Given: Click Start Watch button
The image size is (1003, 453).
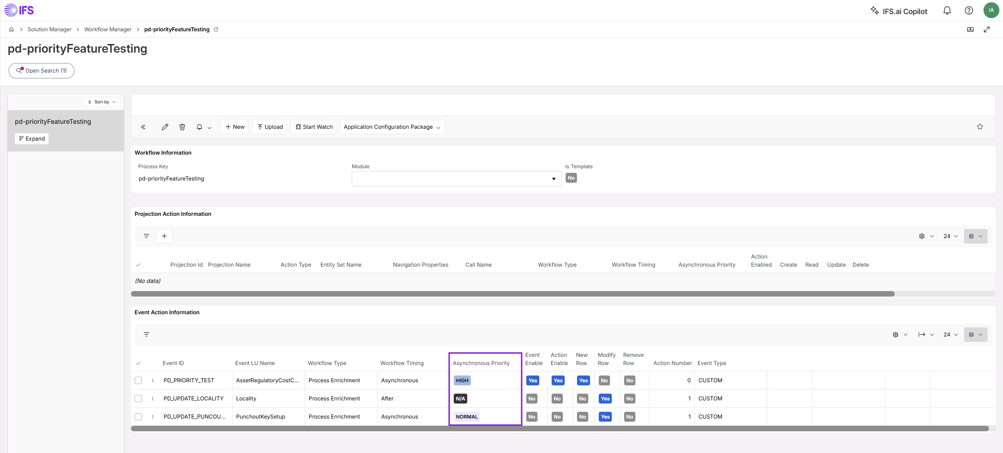Looking at the screenshot, I should tap(314, 127).
